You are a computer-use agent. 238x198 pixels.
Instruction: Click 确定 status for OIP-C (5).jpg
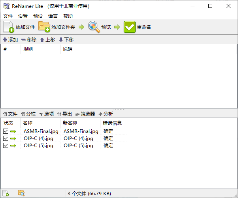(108, 146)
